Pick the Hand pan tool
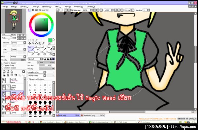198x130 pixels. 40,43
